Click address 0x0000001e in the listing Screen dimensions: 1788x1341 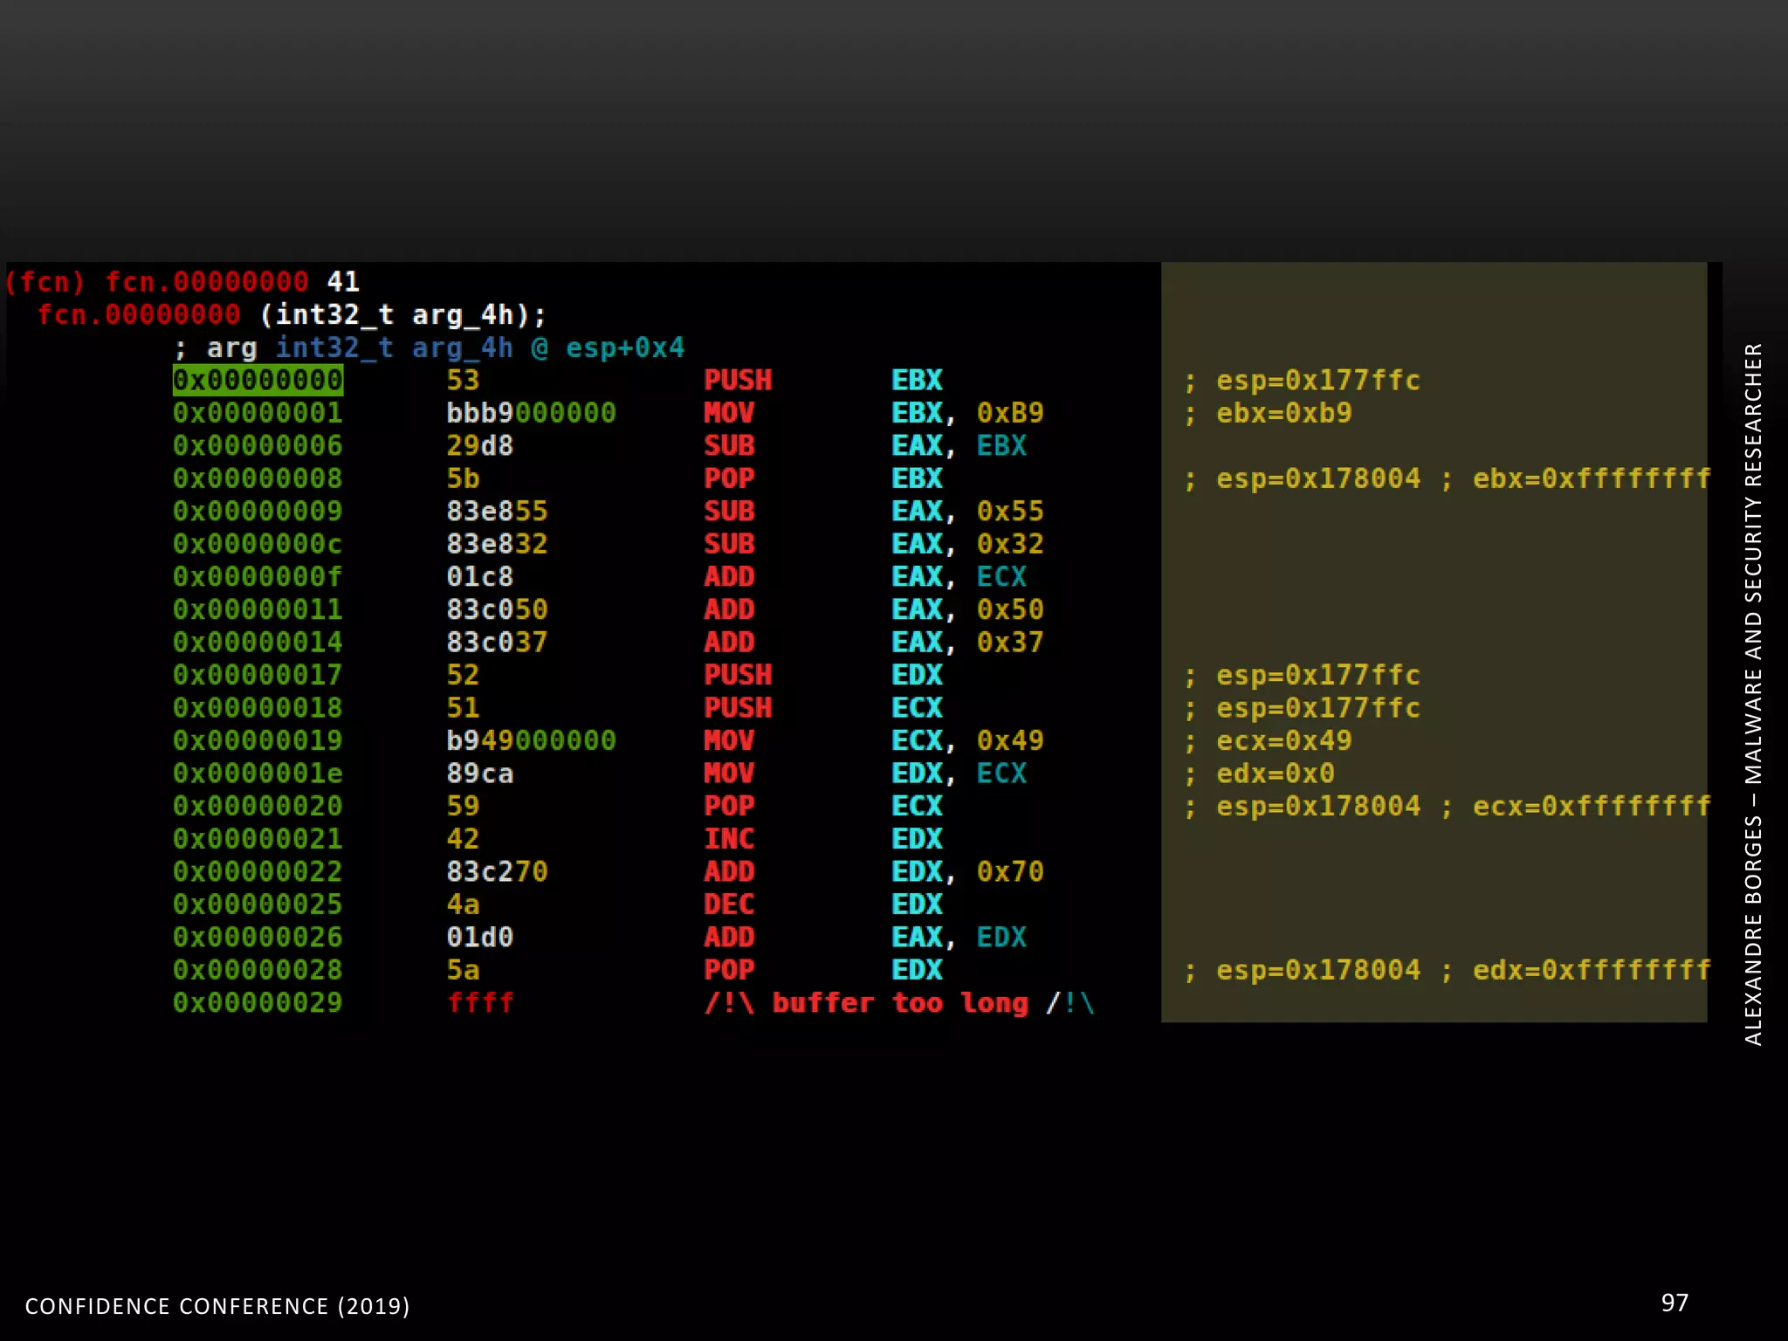258,774
